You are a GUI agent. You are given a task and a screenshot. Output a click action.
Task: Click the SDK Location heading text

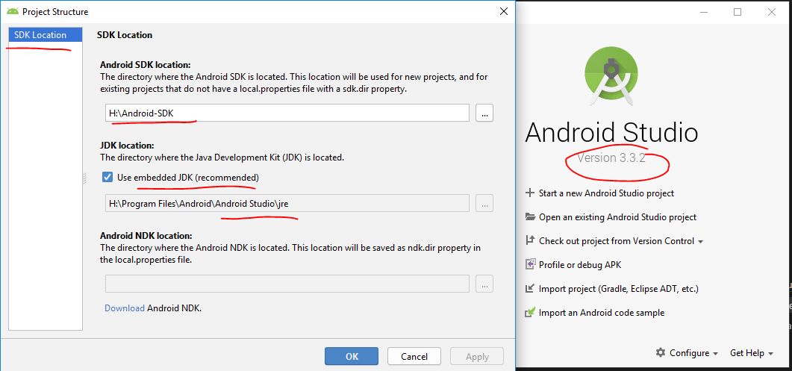click(x=124, y=35)
